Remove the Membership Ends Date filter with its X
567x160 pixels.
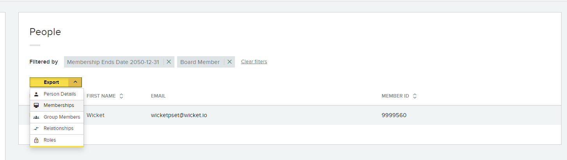(x=169, y=62)
